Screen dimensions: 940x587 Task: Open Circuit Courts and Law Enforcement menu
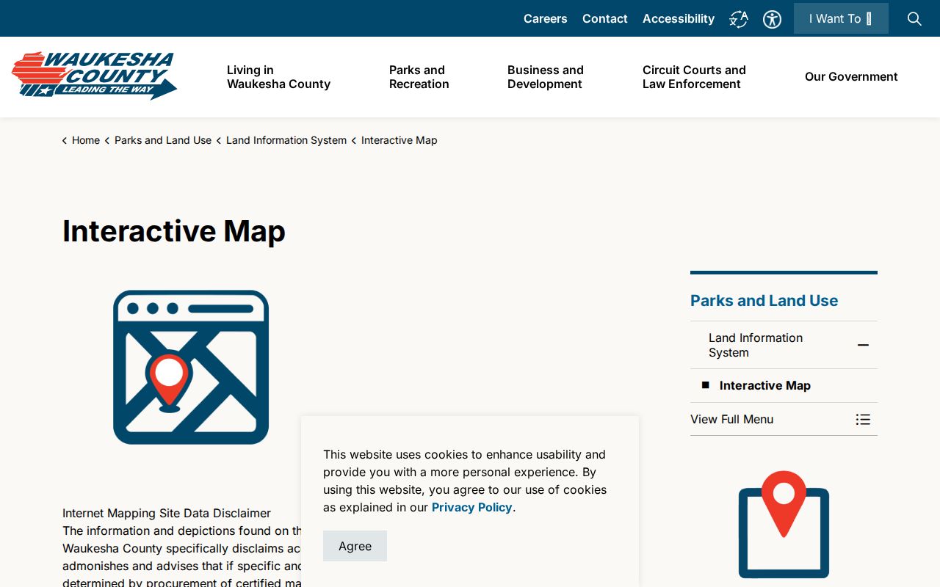(694, 77)
